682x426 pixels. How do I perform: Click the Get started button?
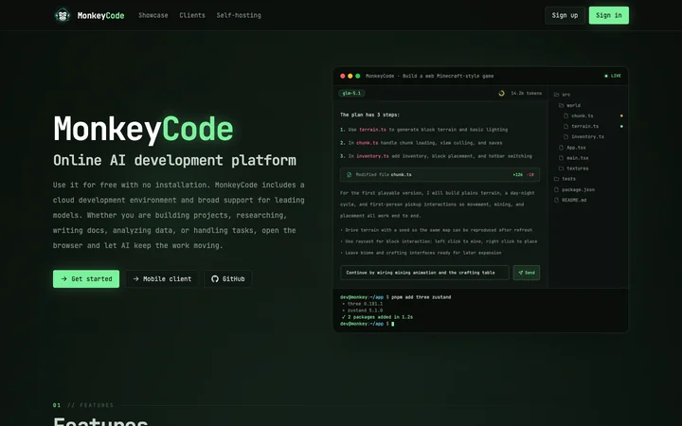(86, 278)
